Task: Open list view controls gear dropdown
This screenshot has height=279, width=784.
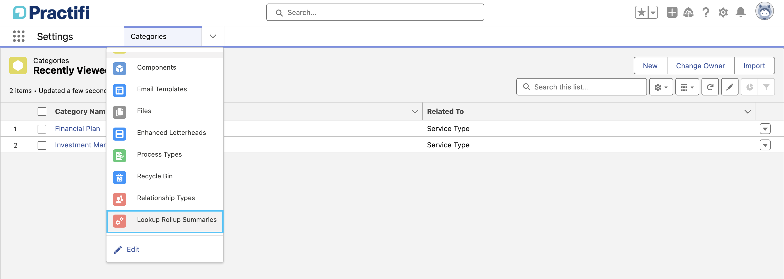Action: [661, 87]
